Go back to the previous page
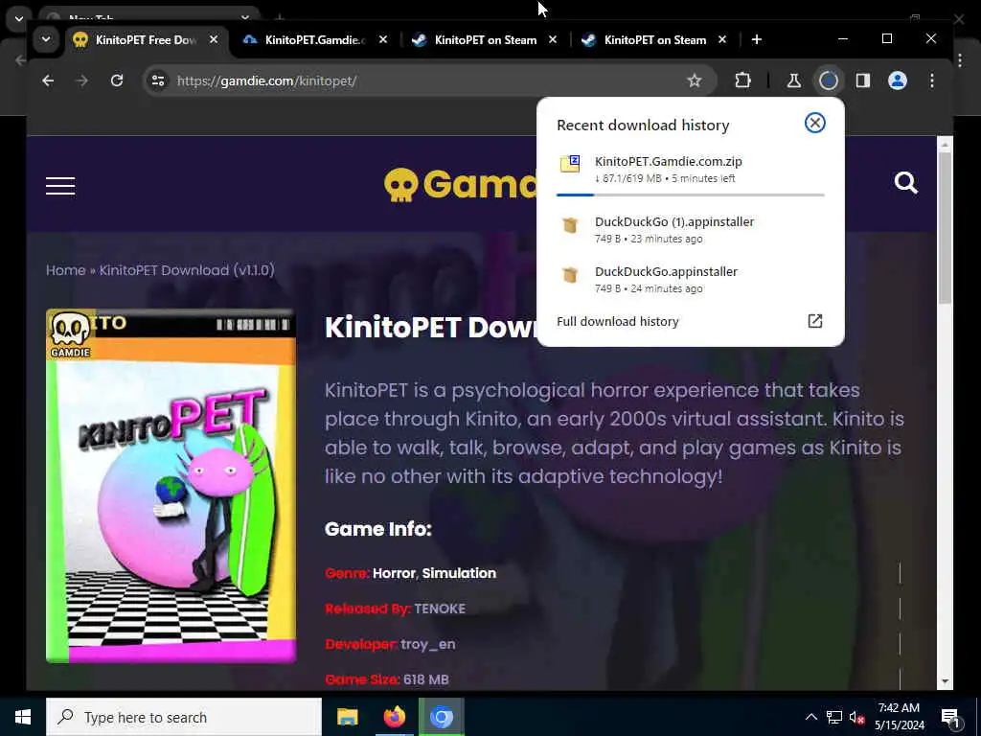 click(48, 80)
